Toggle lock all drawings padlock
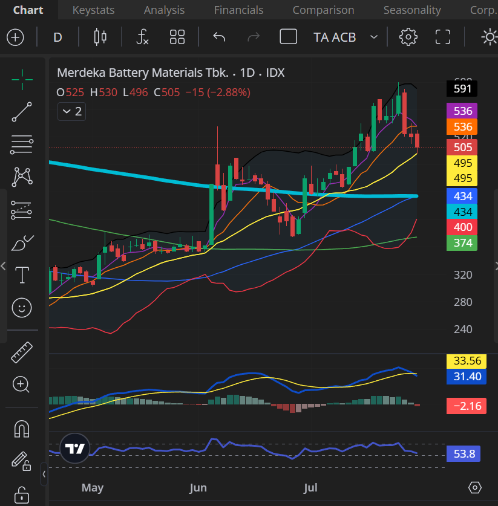The height and width of the screenshot is (506, 498). 22,495
